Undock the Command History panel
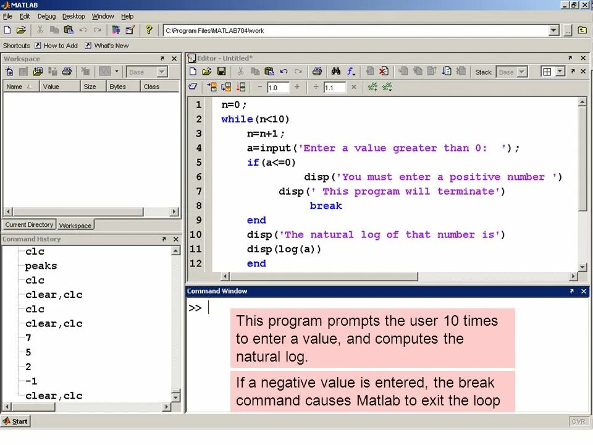The height and width of the screenshot is (445, 593). (x=164, y=239)
